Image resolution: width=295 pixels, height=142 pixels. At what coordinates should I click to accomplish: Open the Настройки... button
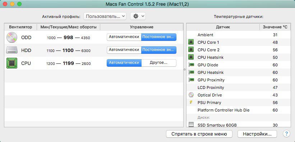tap(257, 134)
